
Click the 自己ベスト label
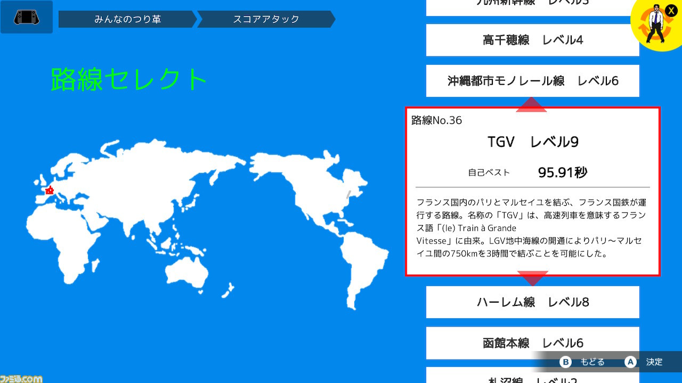pyautogui.click(x=489, y=172)
